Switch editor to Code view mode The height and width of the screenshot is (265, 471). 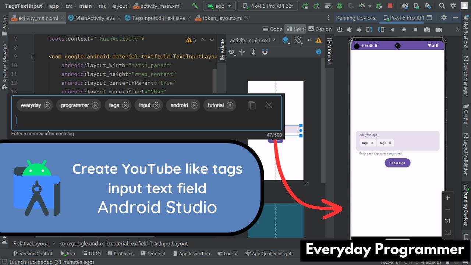pos(273,29)
